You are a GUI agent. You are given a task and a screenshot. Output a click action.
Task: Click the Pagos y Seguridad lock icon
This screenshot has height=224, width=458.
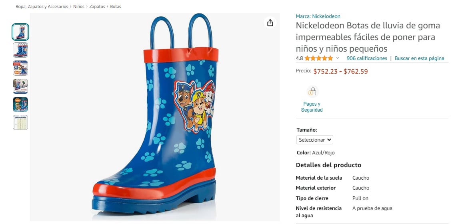coord(312,92)
